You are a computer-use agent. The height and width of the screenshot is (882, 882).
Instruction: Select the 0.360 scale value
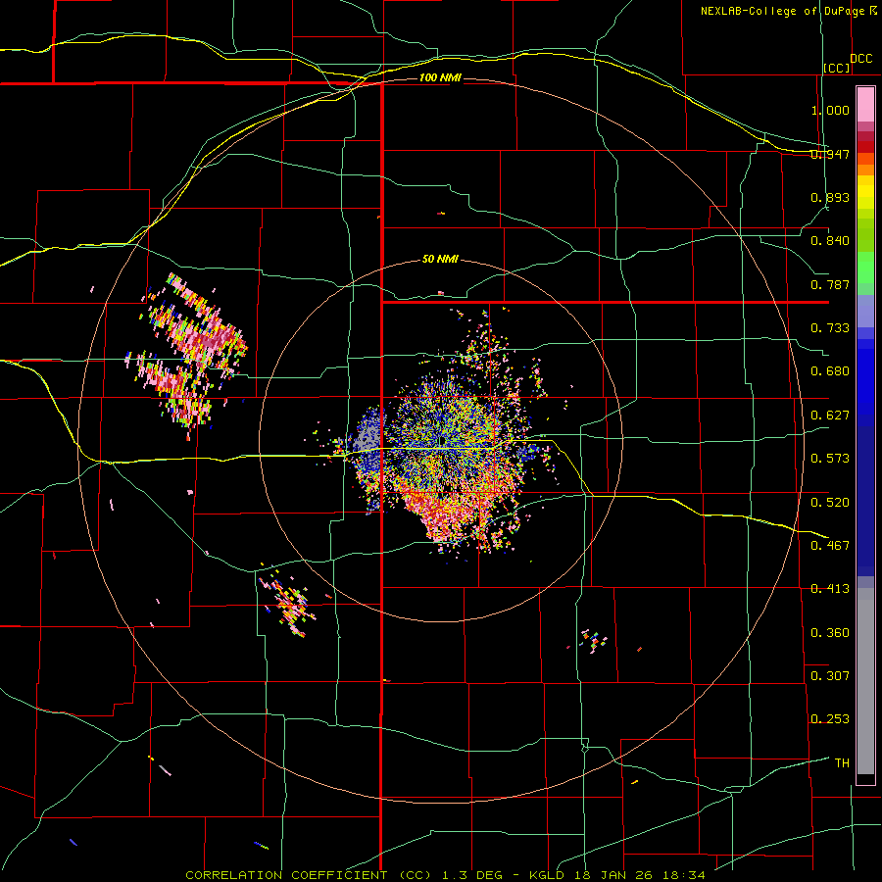(830, 633)
